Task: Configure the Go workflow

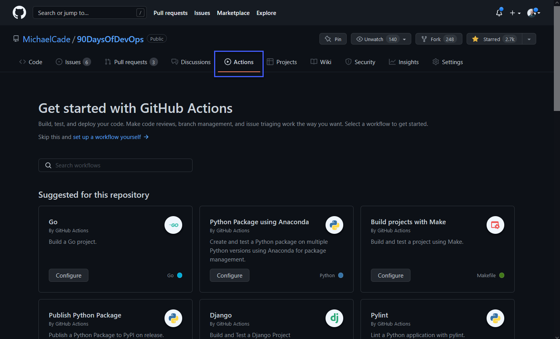Action: tap(68, 275)
